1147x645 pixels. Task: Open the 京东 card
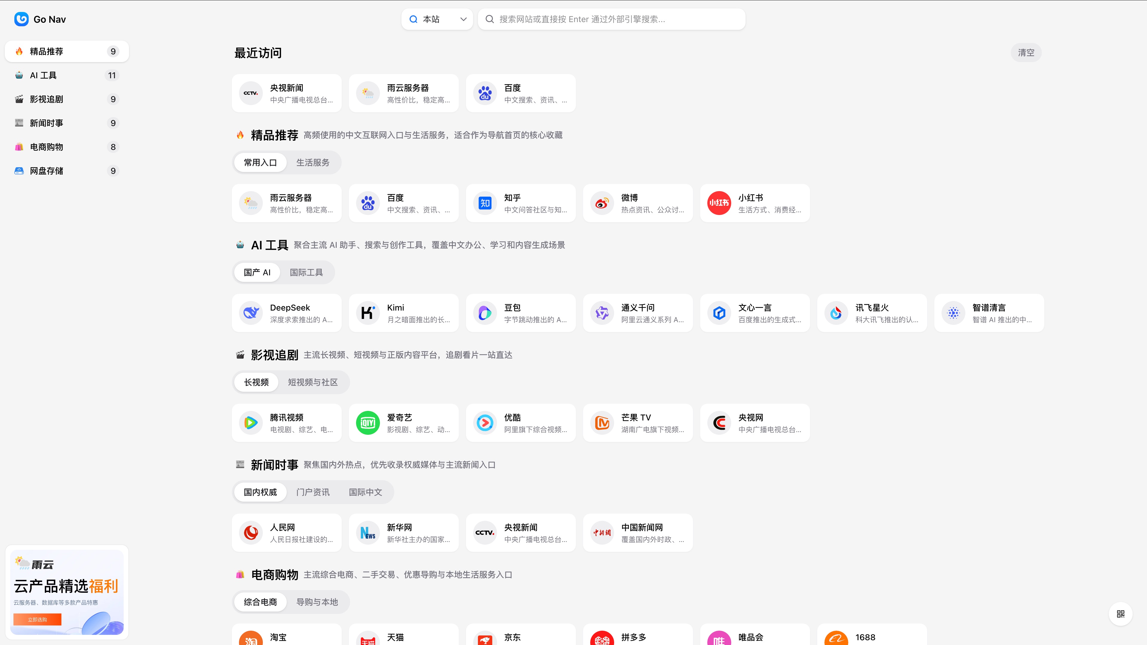[521, 635]
